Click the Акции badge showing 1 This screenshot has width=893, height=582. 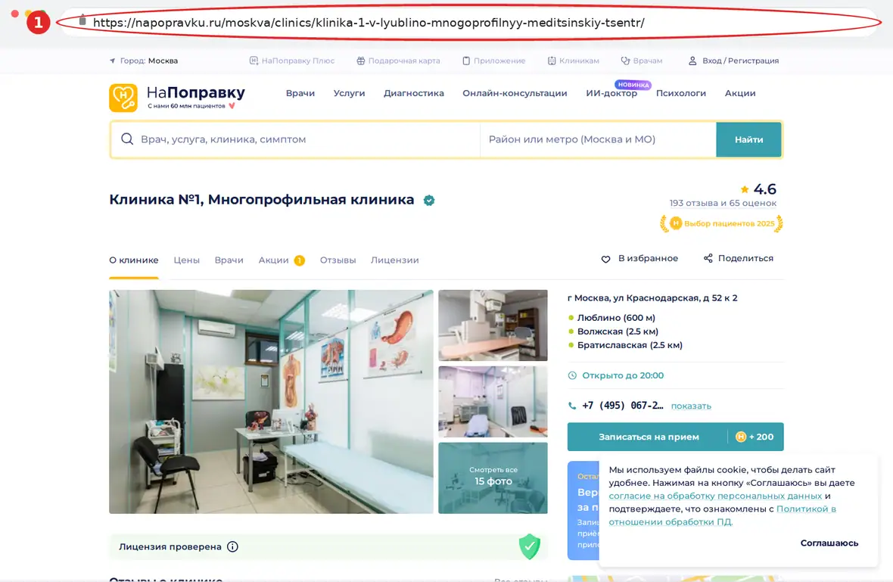(x=299, y=260)
